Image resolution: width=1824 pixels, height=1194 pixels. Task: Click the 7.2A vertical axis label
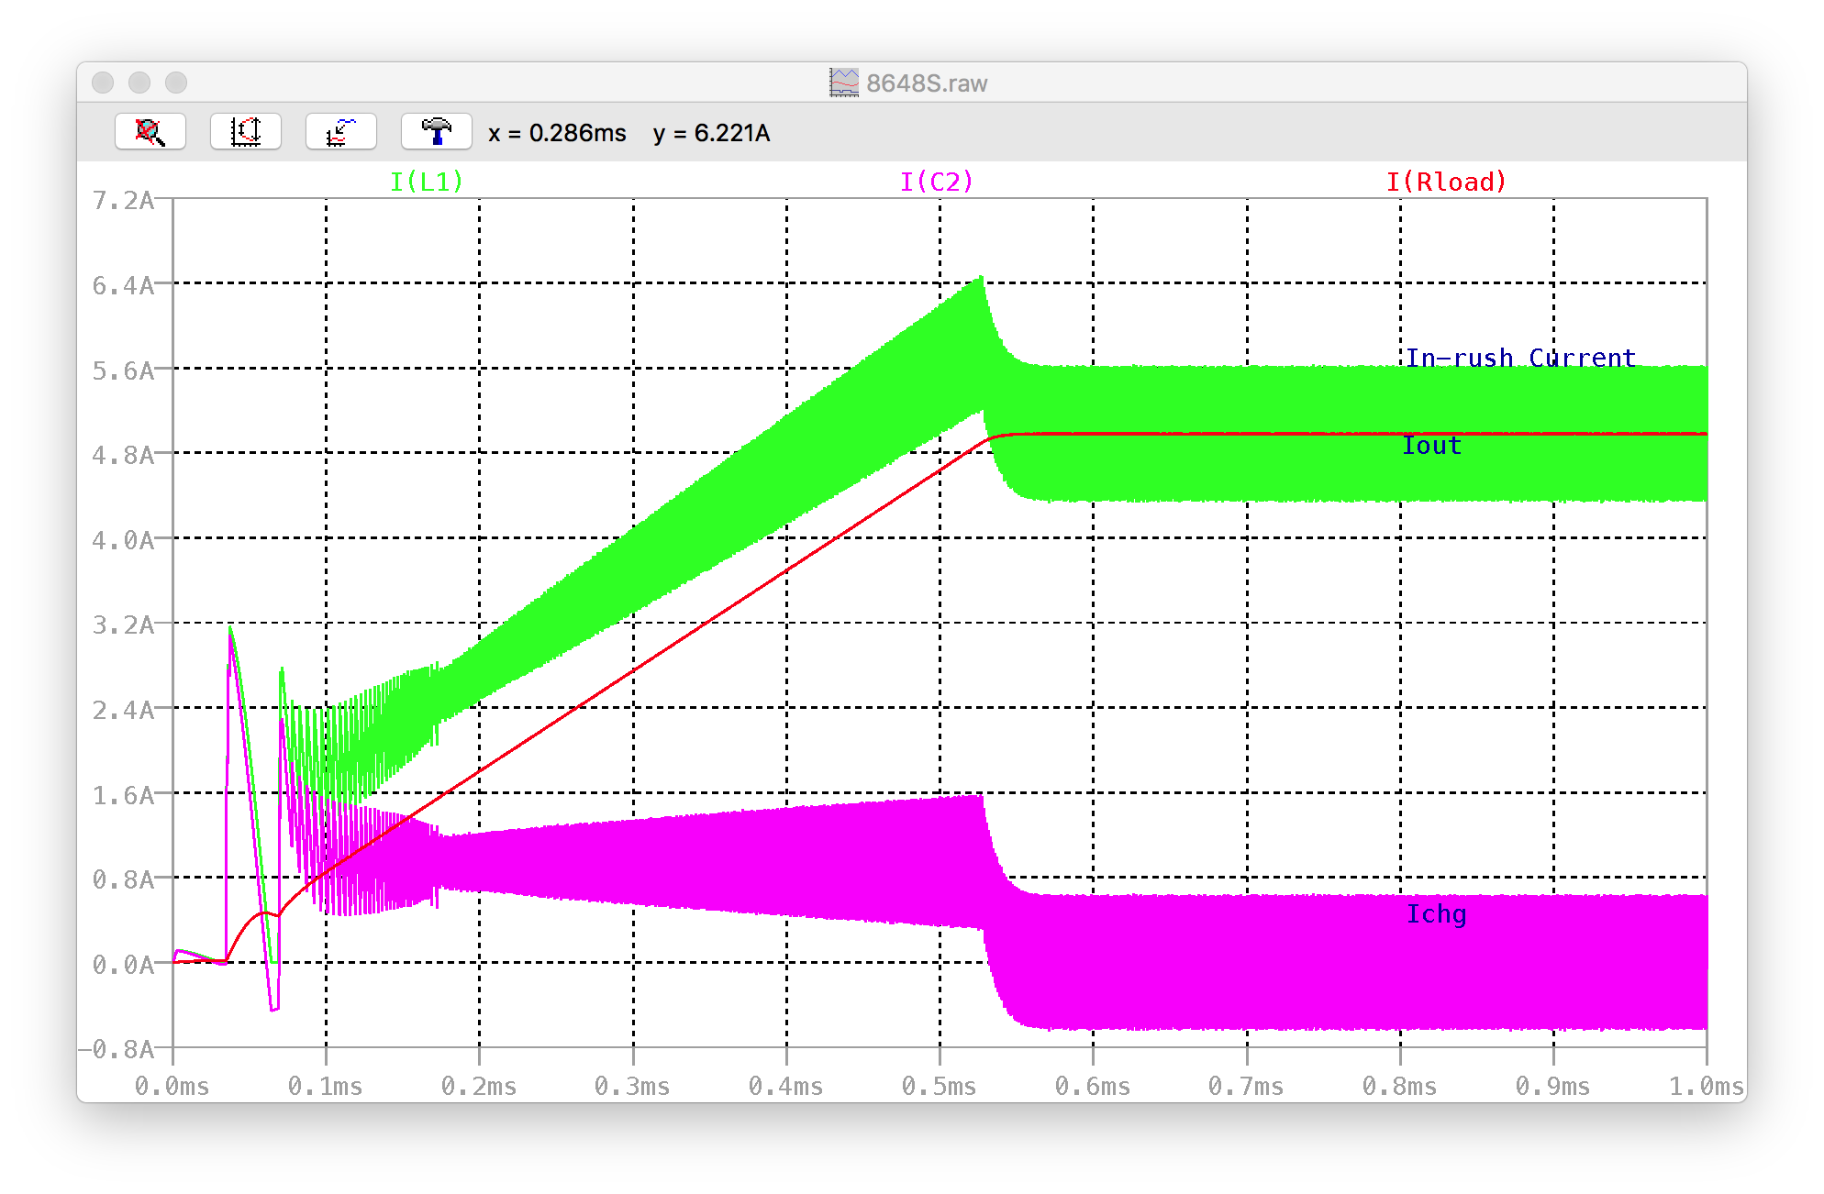coord(123,201)
